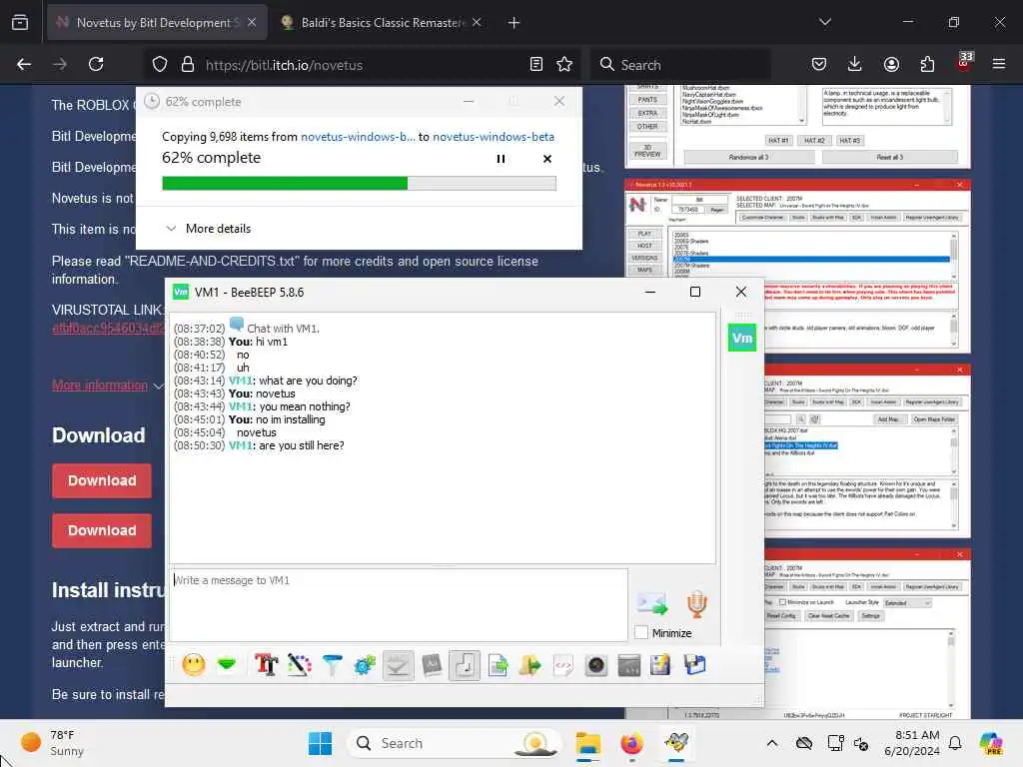Click the send folder arrow icon
The width and height of the screenshot is (1023, 767).
[529, 665]
